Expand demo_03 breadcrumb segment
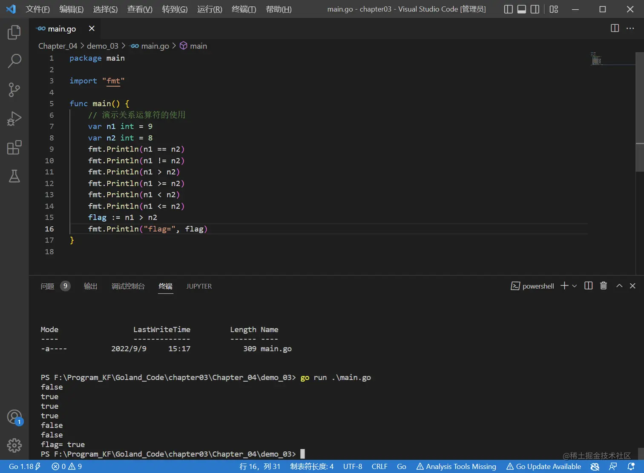The height and width of the screenshot is (473, 644). tap(103, 46)
